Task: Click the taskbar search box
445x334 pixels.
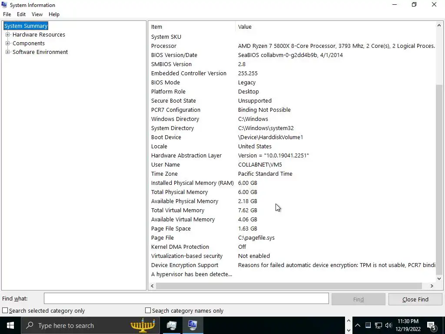Action: coord(90,325)
